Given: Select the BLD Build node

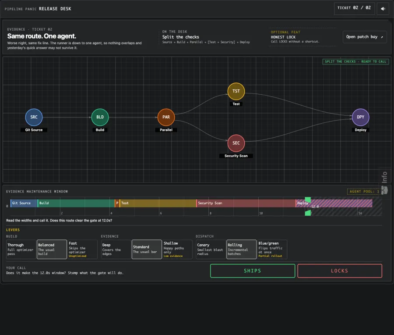Looking at the screenshot, I should (100, 117).
